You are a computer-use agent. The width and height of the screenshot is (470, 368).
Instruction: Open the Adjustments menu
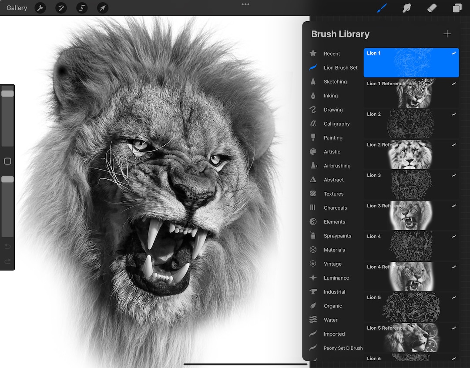tap(61, 8)
